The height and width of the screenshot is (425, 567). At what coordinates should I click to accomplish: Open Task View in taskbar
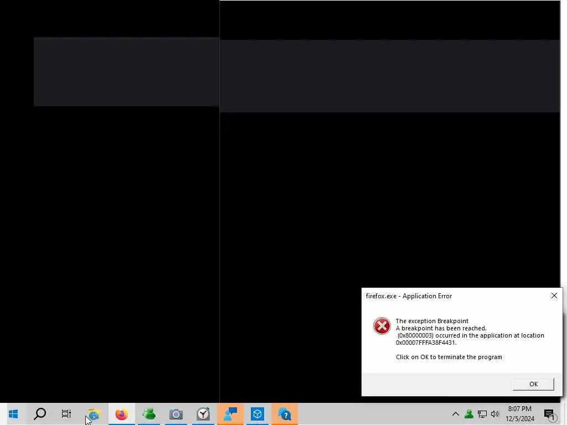[x=66, y=414]
